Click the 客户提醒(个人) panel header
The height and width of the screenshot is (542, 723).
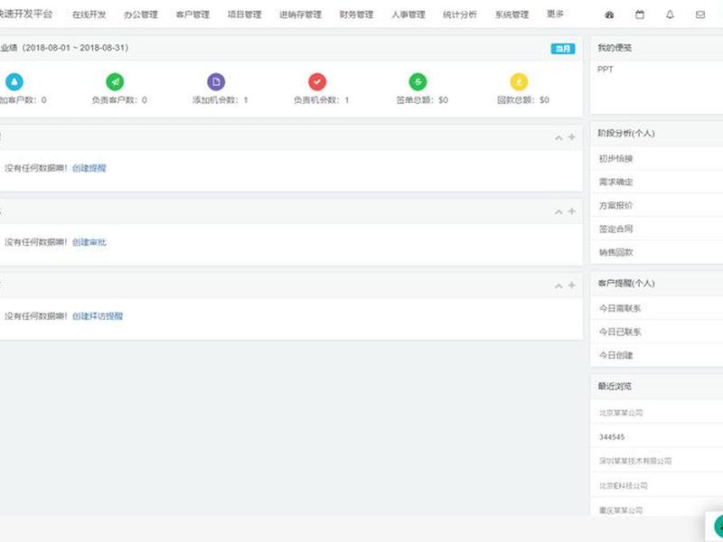point(657,284)
